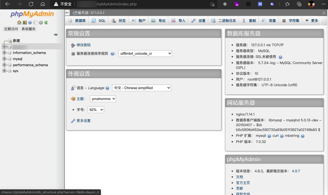
Task: Switch to the 数据库 tab
Action: click(77, 21)
